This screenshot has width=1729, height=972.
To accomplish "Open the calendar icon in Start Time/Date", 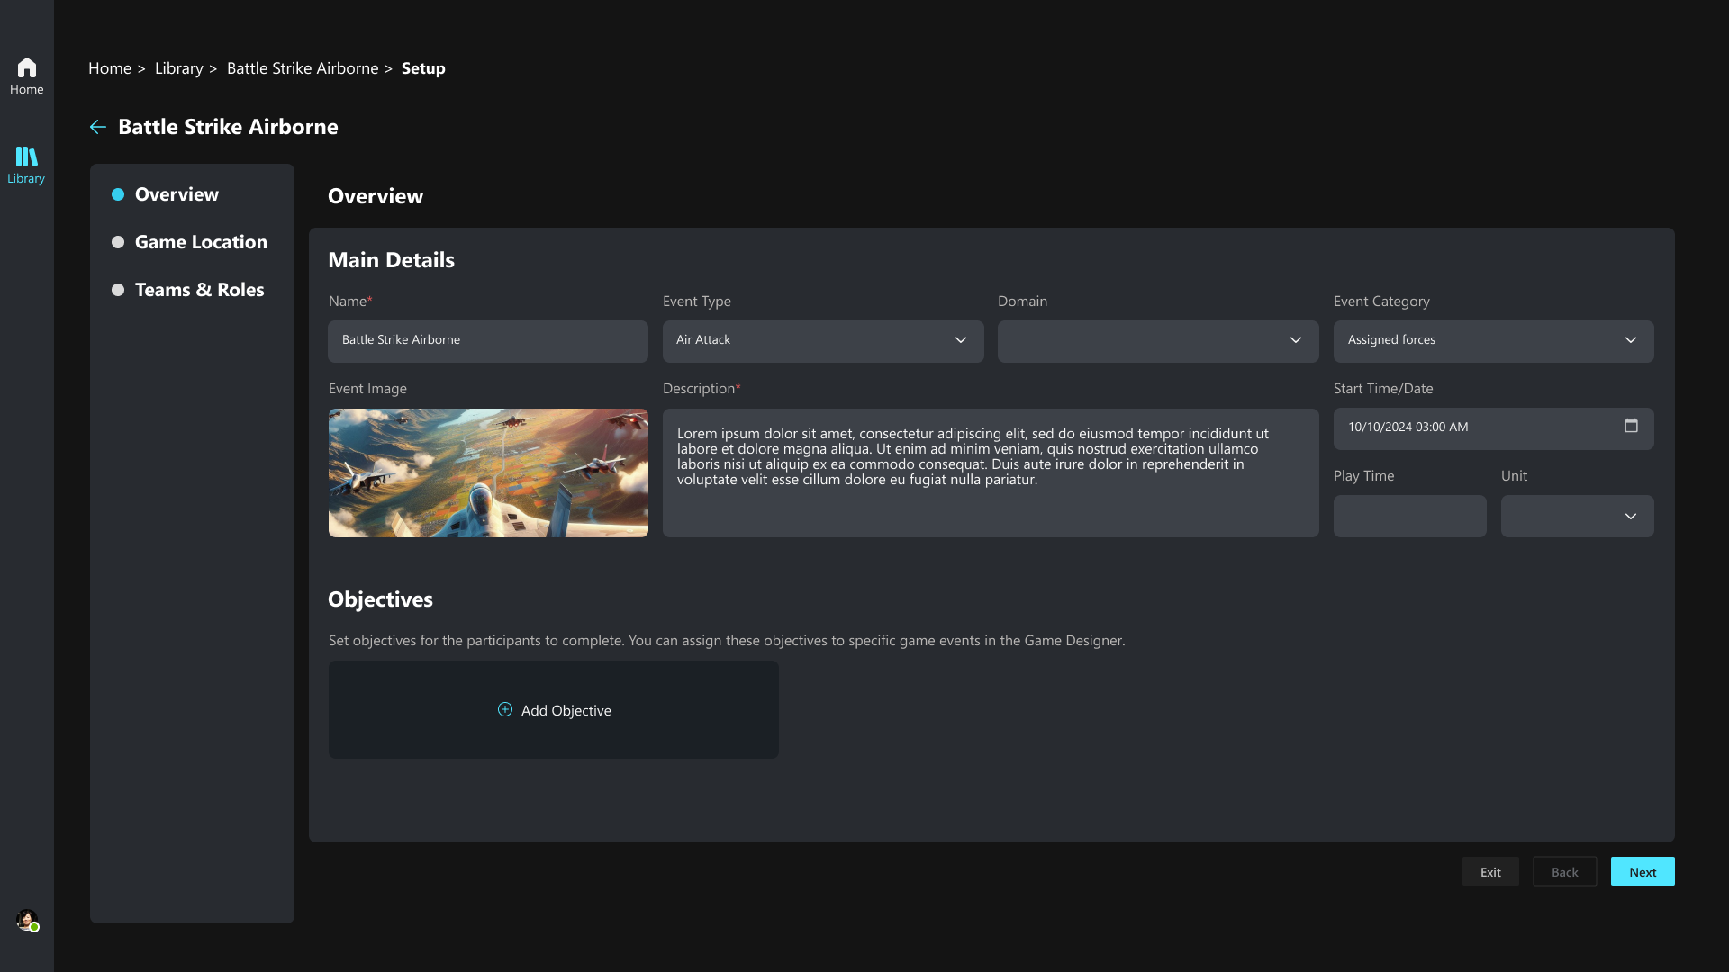I will click(1631, 426).
